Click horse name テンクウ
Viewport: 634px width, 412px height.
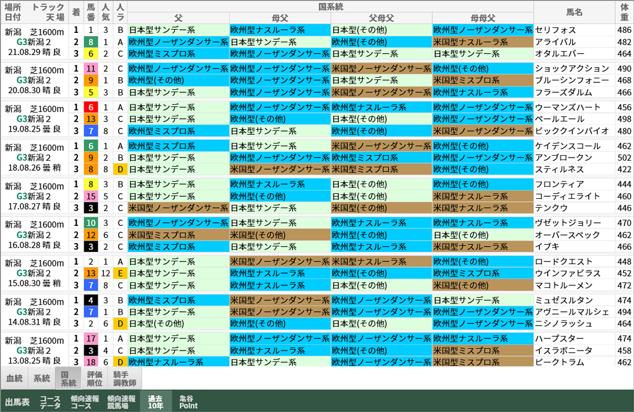pos(552,208)
